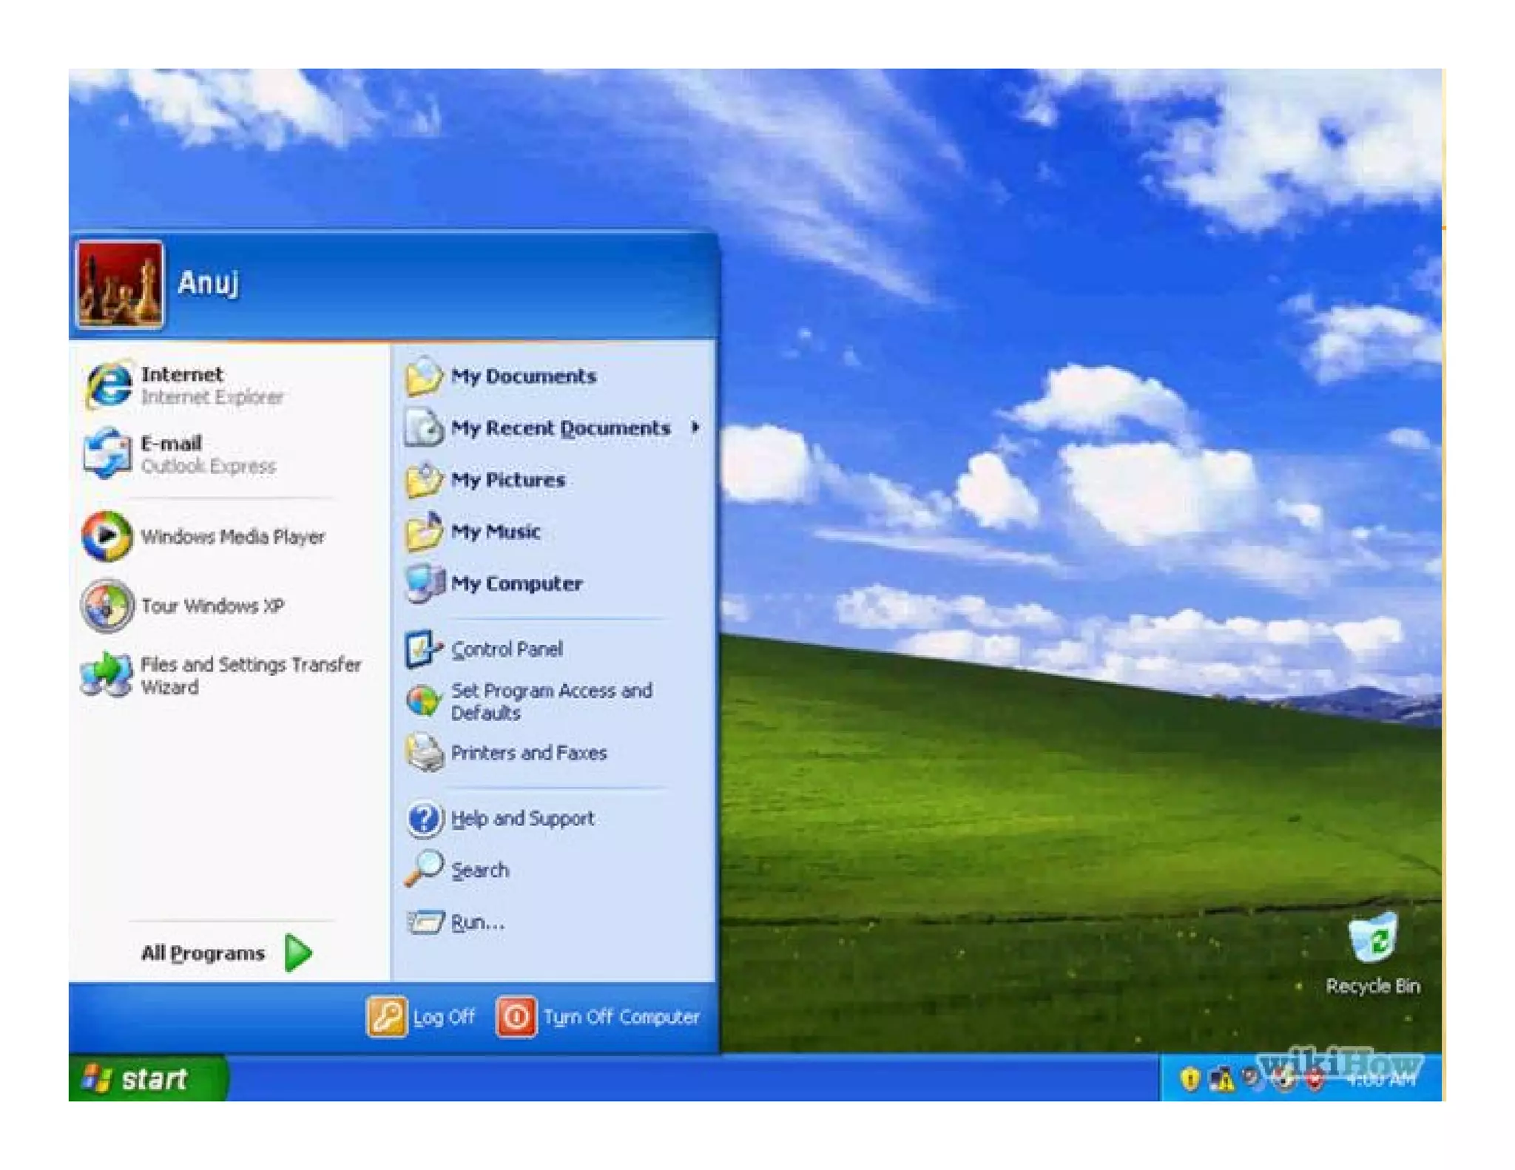Open the Printers and Faxes icon
Screen dimensions: 1515x1170
[x=424, y=753]
